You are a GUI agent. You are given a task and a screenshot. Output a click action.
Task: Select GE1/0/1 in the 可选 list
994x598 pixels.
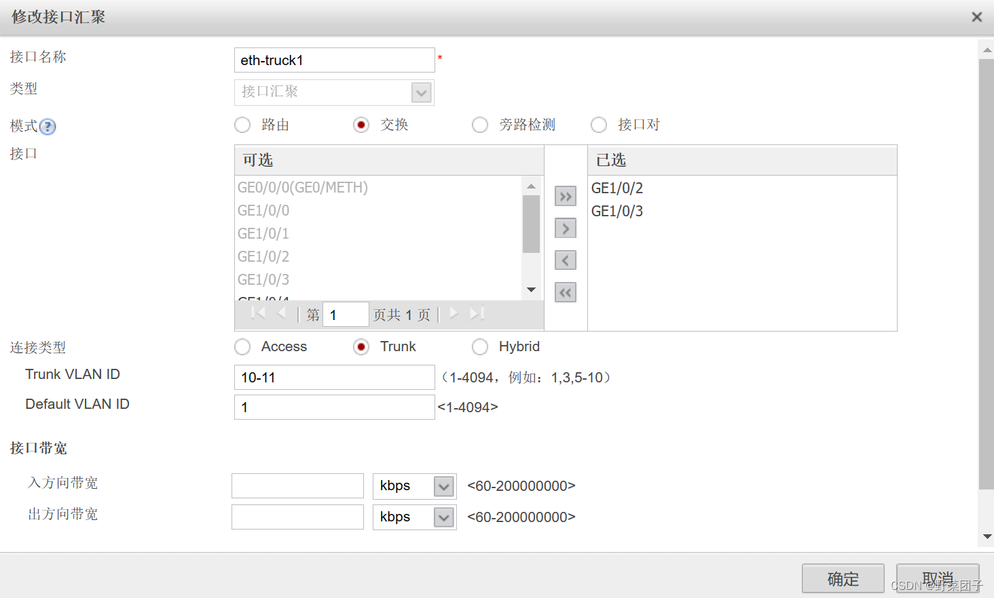click(263, 233)
